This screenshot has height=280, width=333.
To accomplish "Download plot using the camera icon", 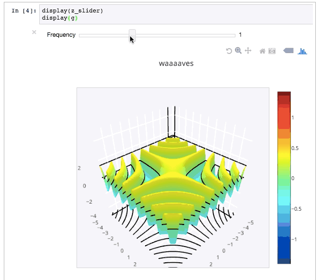I will 272,51.
